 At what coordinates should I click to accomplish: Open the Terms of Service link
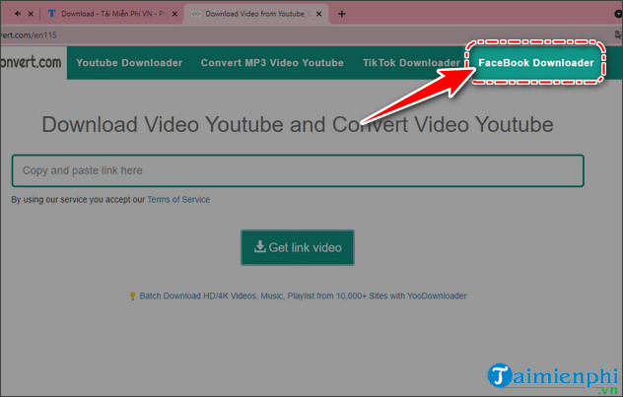pyautogui.click(x=178, y=199)
